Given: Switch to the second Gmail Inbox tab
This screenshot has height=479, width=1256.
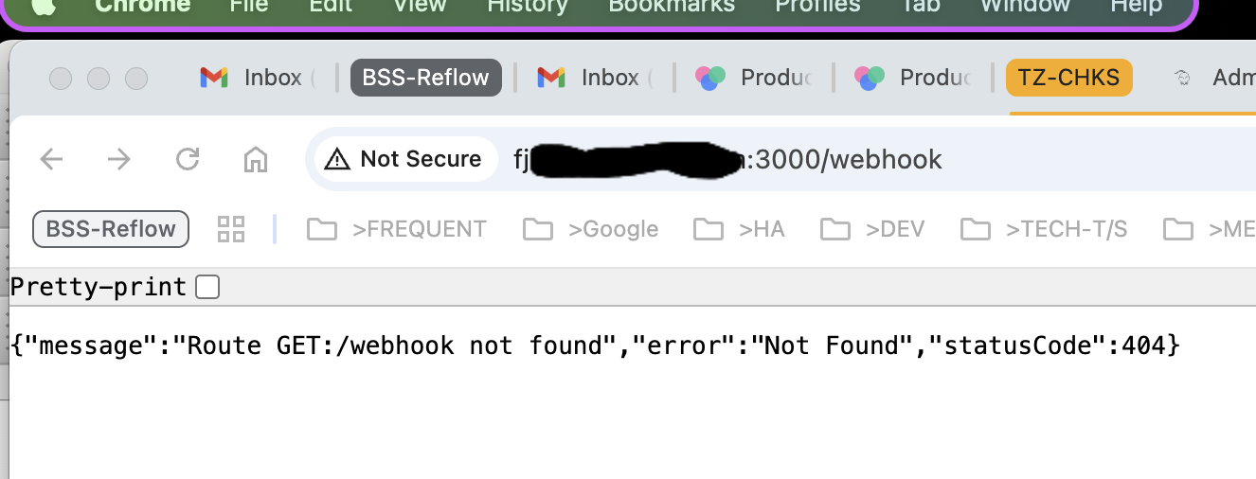Looking at the screenshot, I should (x=595, y=78).
